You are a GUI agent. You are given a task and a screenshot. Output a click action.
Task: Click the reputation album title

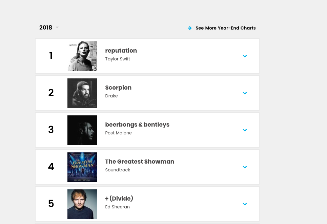pos(121,51)
